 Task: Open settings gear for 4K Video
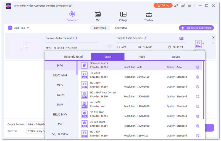click(198, 77)
